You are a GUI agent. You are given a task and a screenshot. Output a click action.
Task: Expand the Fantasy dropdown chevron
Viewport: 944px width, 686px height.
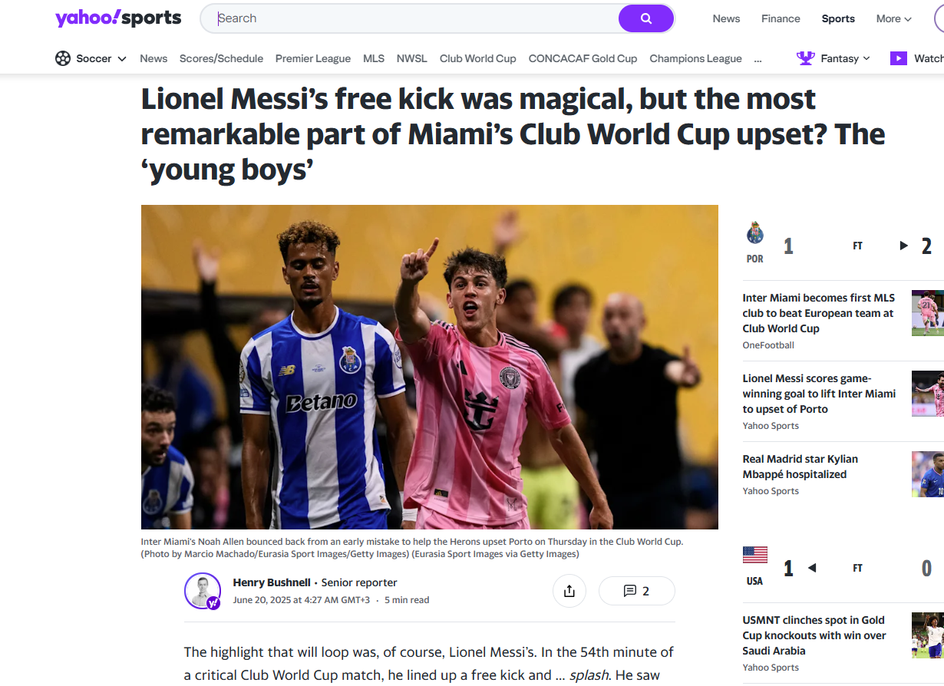coord(866,58)
